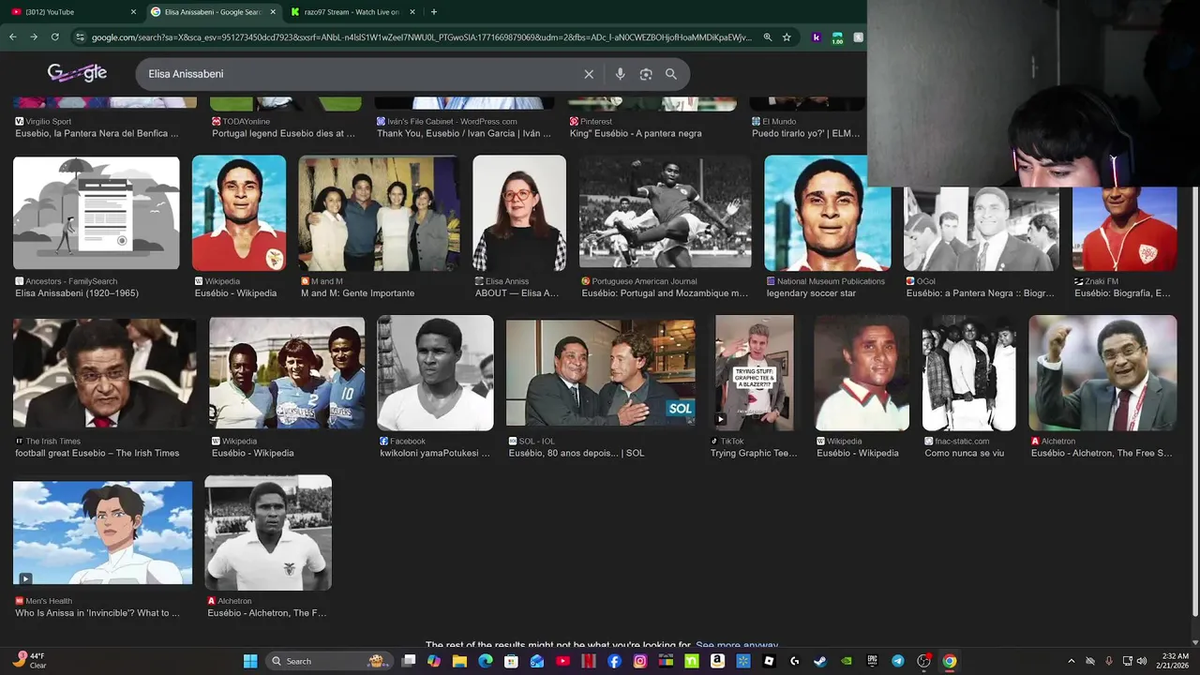Open File Explorer from the taskbar
Screen dimensions: 1200x675
459,661
